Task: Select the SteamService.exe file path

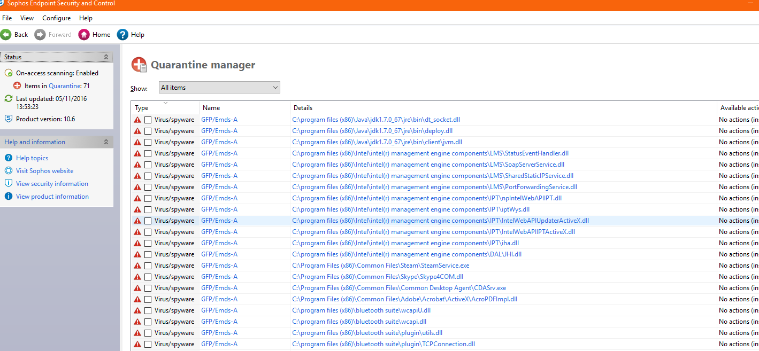Action: 381,266
